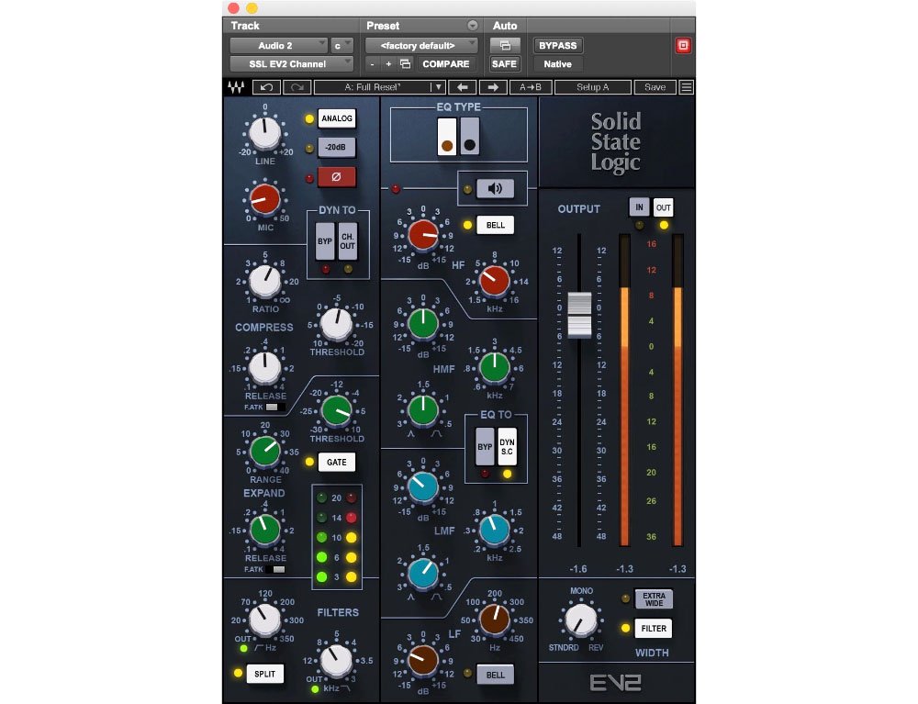Open the factory default preset dropdown
This screenshot has height=704, width=918.
[421, 45]
